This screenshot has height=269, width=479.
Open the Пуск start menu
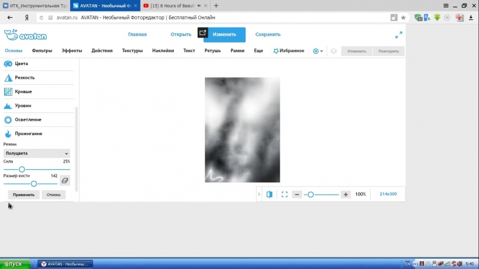15,264
